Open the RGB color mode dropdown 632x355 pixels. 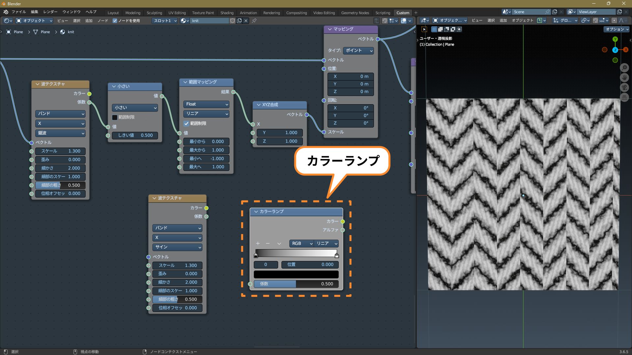click(301, 244)
